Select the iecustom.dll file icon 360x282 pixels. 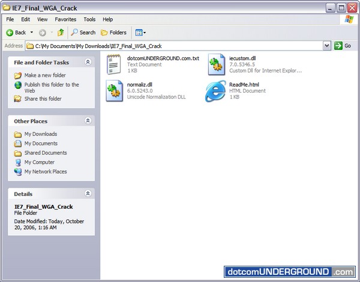216,64
